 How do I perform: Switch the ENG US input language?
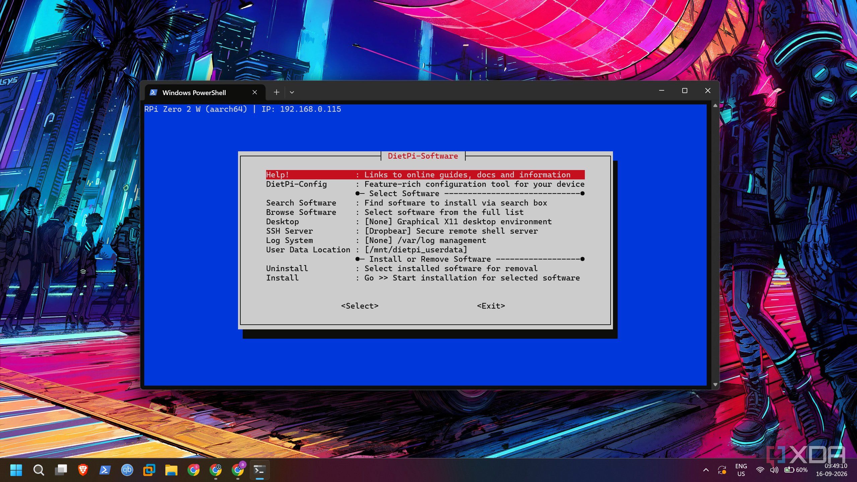pyautogui.click(x=741, y=470)
